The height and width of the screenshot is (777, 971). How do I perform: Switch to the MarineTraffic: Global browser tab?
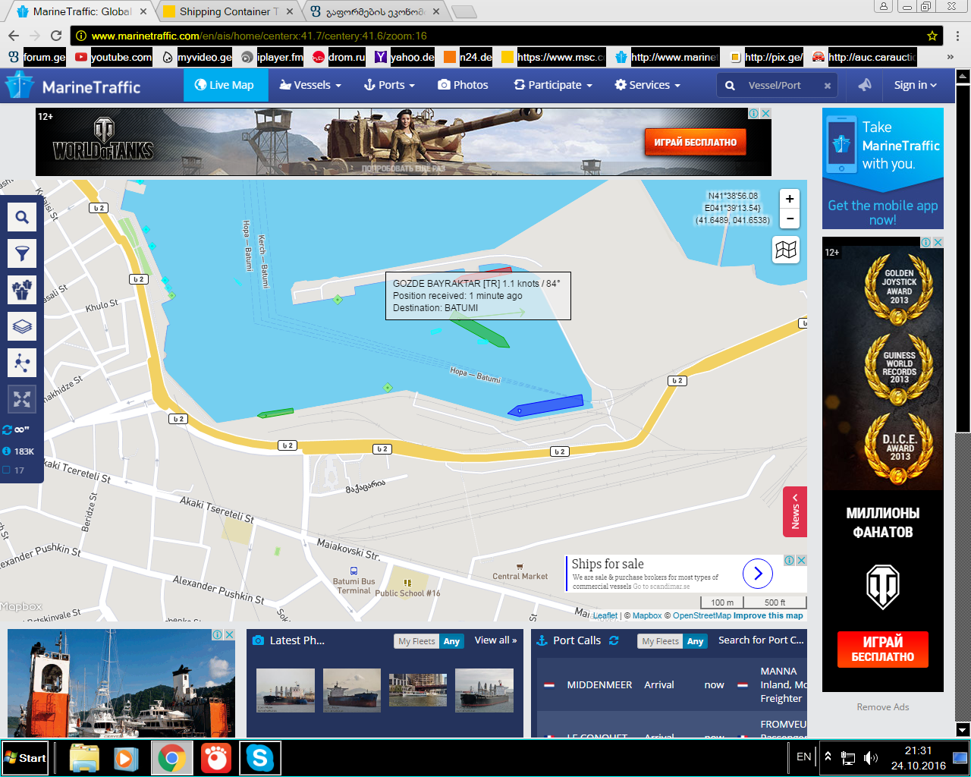click(83, 11)
